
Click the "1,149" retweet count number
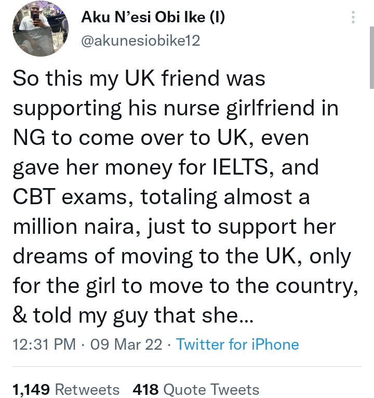(30, 389)
